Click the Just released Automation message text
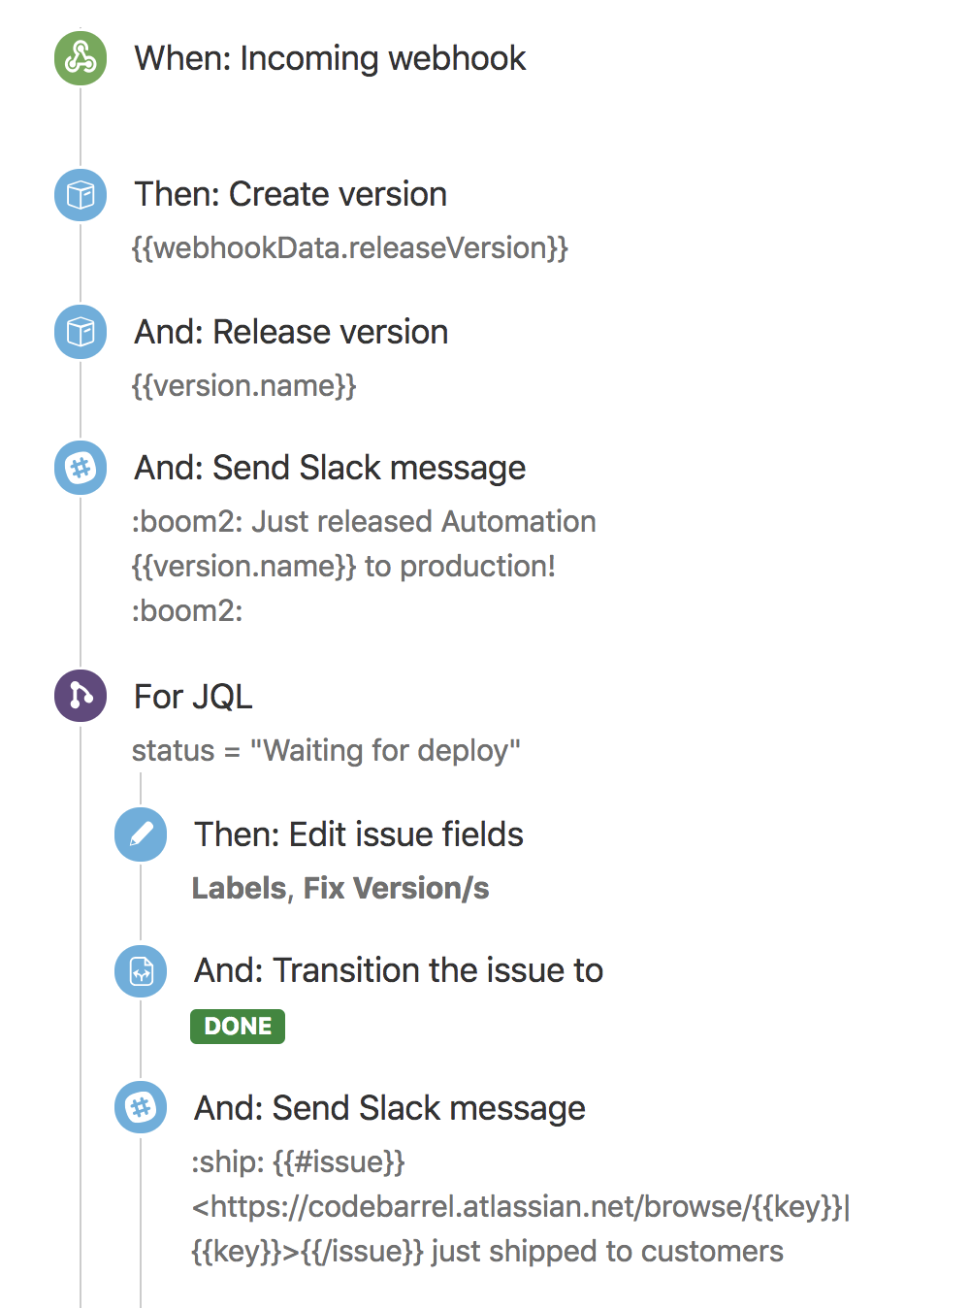 [424, 522]
